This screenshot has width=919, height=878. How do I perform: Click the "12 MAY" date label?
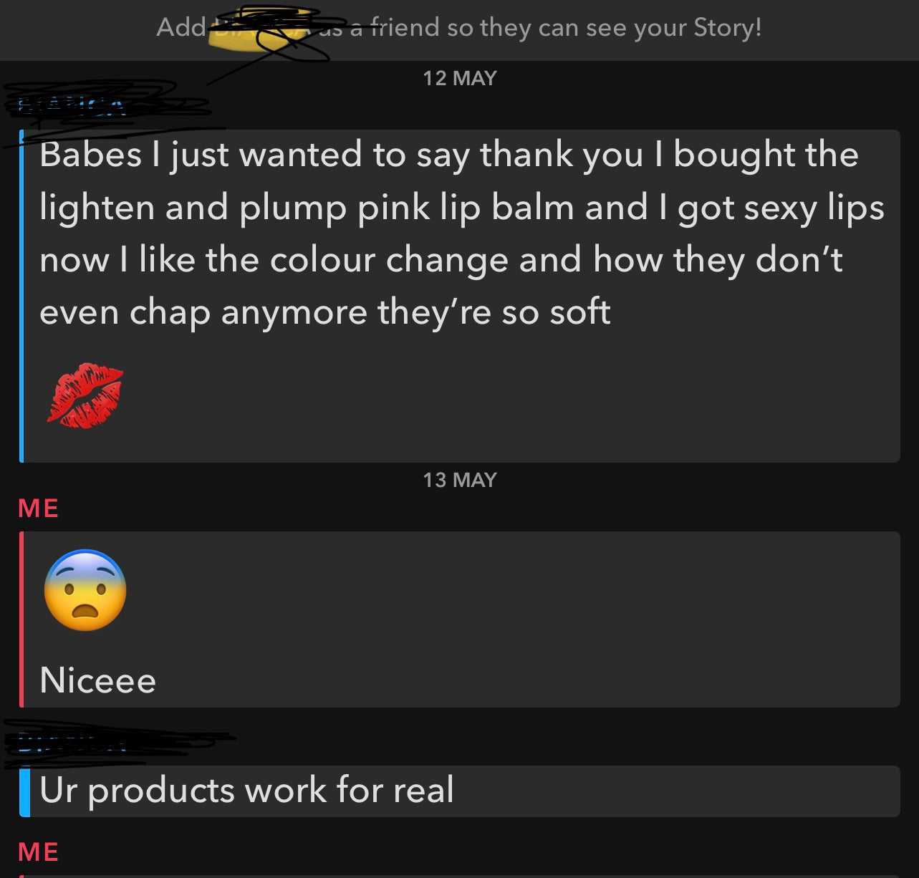(459, 78)
